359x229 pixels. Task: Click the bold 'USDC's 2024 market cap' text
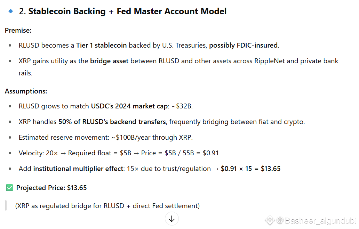click(129, 106)
